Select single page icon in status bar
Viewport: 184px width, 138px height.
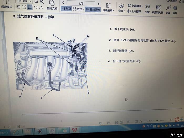click(116, 122)
